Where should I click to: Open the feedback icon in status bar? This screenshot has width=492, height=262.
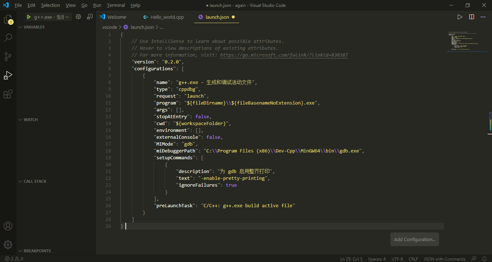pyautogui.click(x=474, y=259)
